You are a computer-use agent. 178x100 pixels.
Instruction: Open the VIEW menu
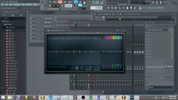click(23, 5)
